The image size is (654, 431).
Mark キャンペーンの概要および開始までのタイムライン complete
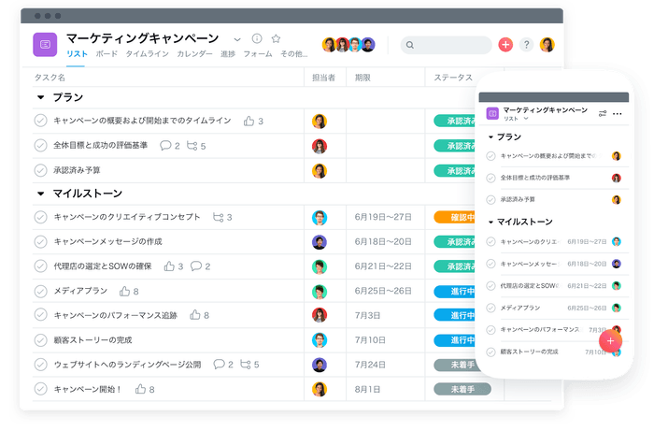coord(40,121)
